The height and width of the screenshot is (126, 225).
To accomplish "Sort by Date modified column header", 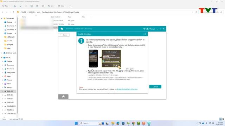I will click(56, 17).
